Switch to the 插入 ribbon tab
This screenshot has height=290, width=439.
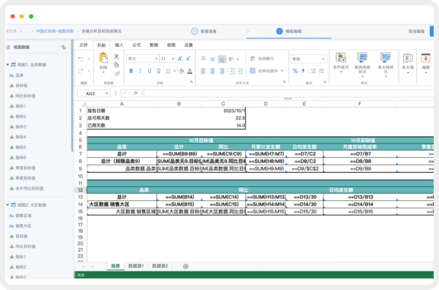click(119, 45)
